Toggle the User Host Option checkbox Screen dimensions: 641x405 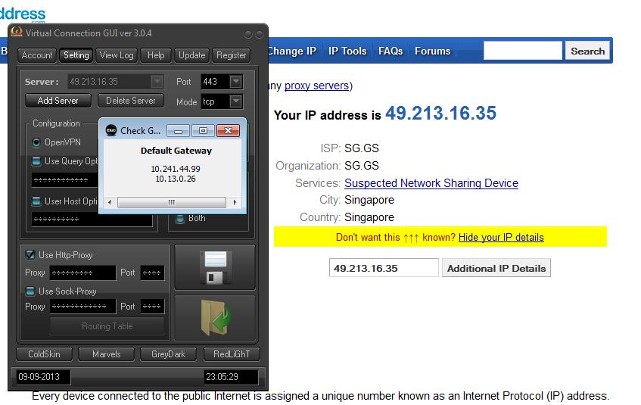(x=36, y=201)
